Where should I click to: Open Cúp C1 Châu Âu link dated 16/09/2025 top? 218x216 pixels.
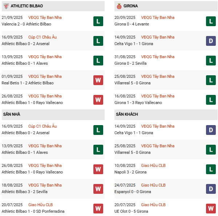click(43, 37)
